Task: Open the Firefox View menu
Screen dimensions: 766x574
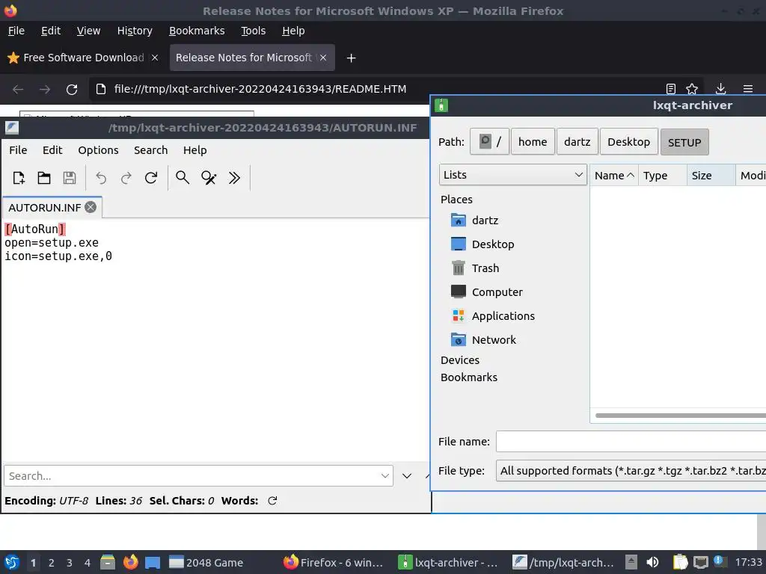Action: (x=88, y=31)
